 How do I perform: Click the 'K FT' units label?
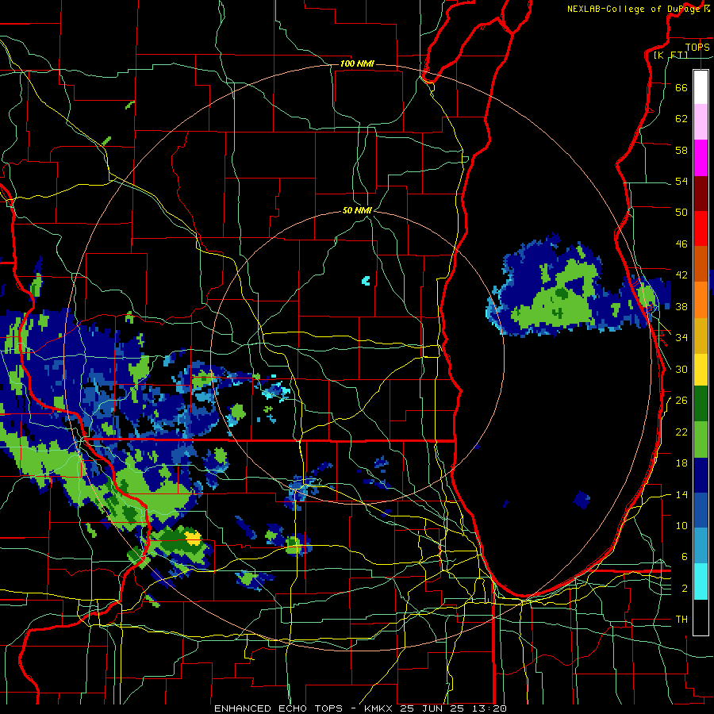coord(670,55)
